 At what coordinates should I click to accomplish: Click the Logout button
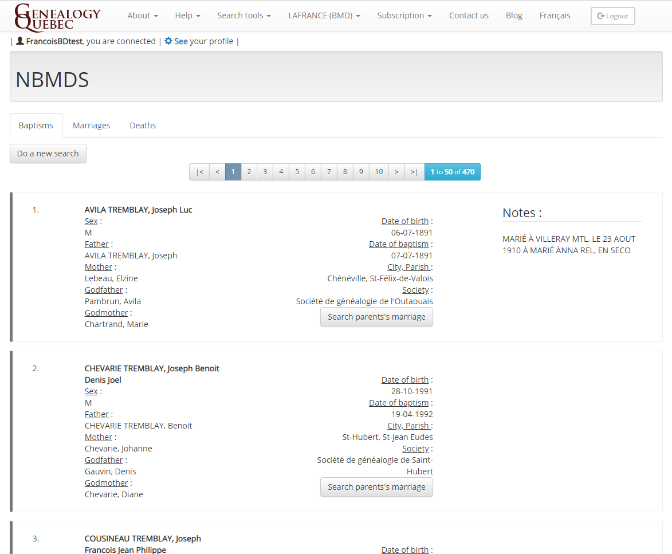tap(613, 16)
